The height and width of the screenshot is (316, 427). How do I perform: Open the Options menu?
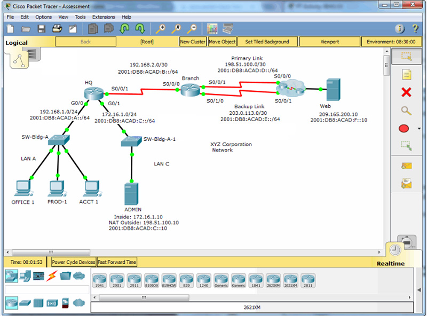(x=44, y=17)
